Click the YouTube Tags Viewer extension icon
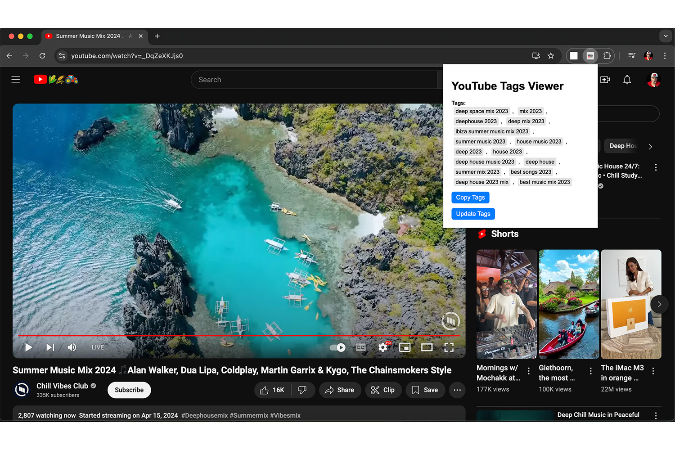 [x=590, y=56]
